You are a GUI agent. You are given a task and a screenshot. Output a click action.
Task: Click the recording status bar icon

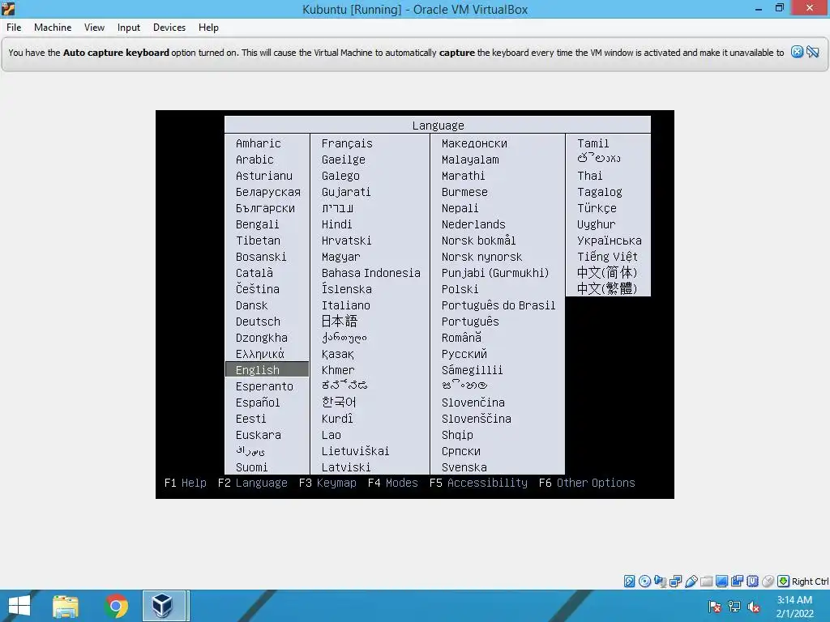(737, 582)
